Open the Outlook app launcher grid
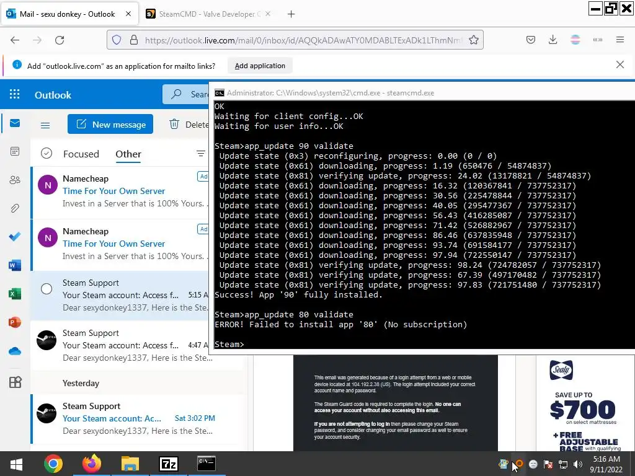Image resolution: width=635 pixels, height=476 pixels. point(15,94)
